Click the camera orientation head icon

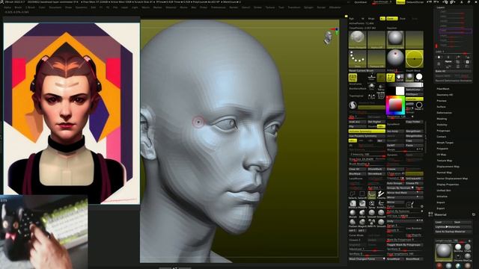coord(329,37)
